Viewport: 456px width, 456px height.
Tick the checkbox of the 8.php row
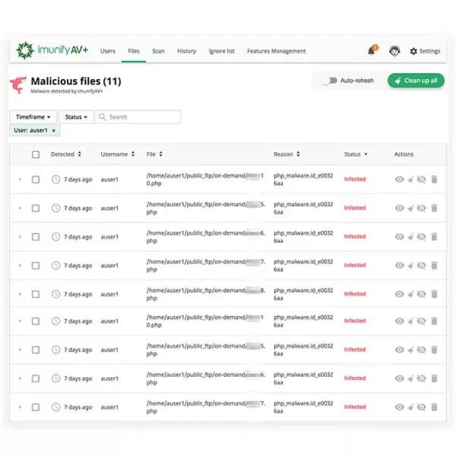[36, 294]
